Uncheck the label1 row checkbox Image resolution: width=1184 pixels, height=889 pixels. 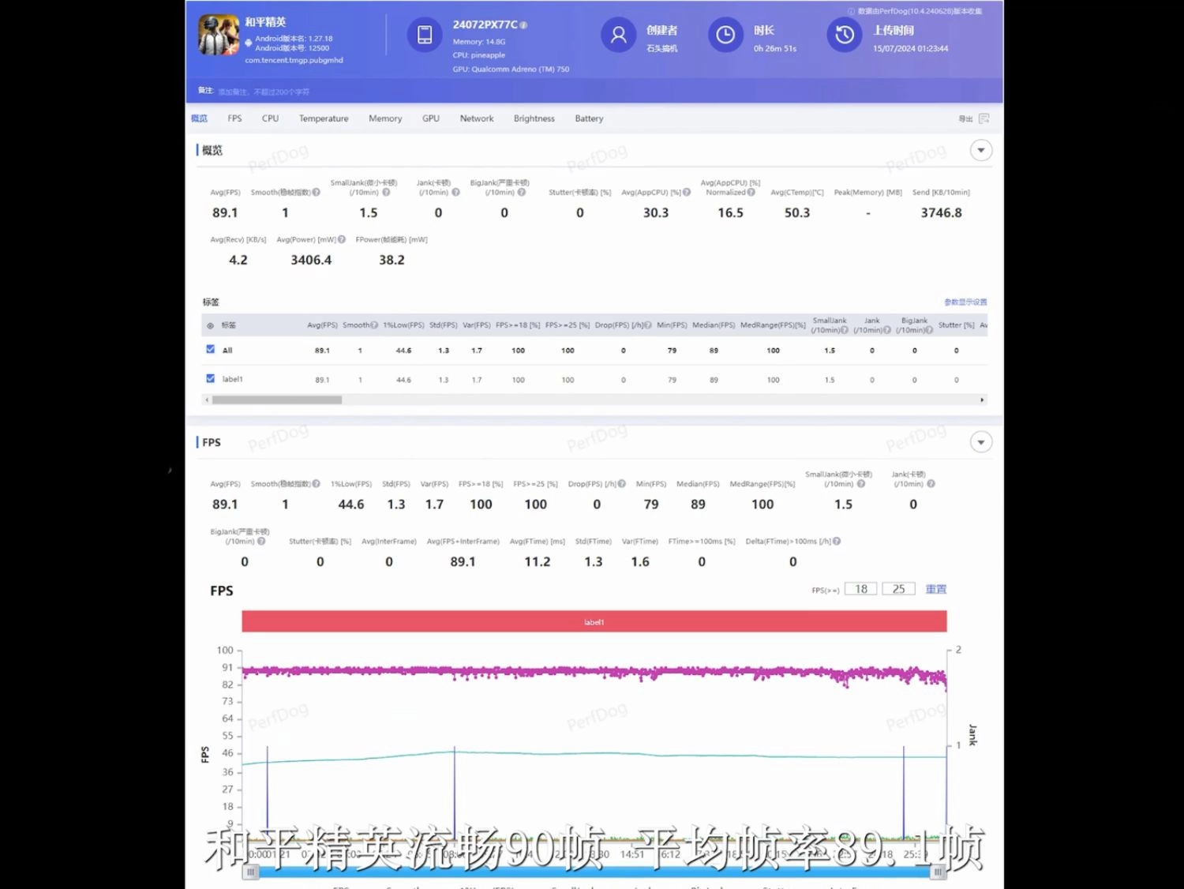[211, 379]
